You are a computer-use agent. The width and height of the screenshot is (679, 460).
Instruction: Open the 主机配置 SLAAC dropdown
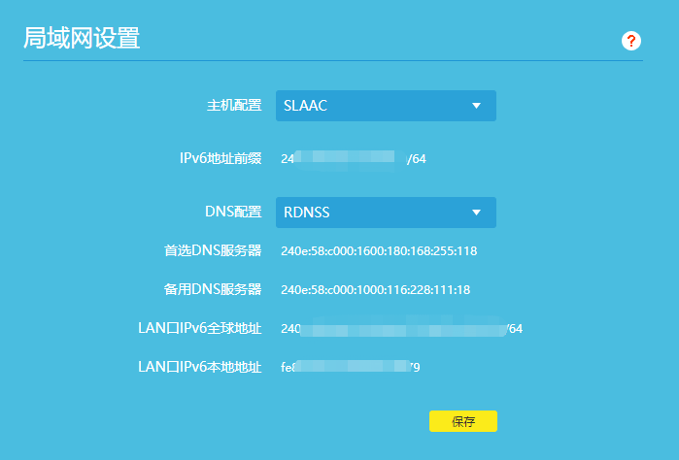[386, 106]
